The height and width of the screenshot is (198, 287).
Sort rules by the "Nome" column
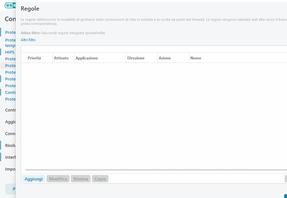196,58
